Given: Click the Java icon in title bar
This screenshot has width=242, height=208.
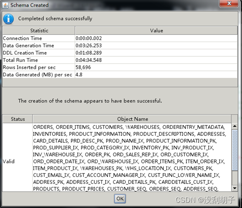Looking at the screenshot, I should pos(5,5).
